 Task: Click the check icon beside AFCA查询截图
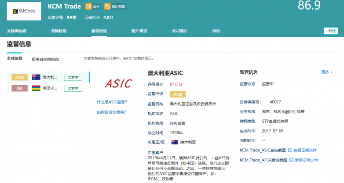(x=291, y=160)
